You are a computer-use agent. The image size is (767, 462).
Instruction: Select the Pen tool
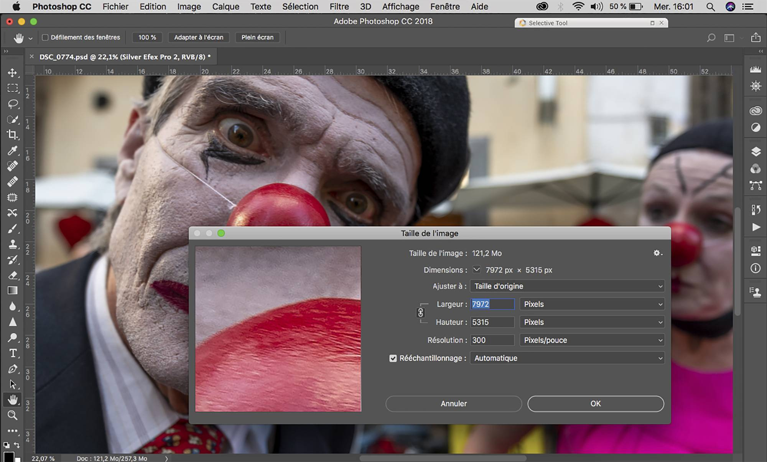[x=13, y=368]
